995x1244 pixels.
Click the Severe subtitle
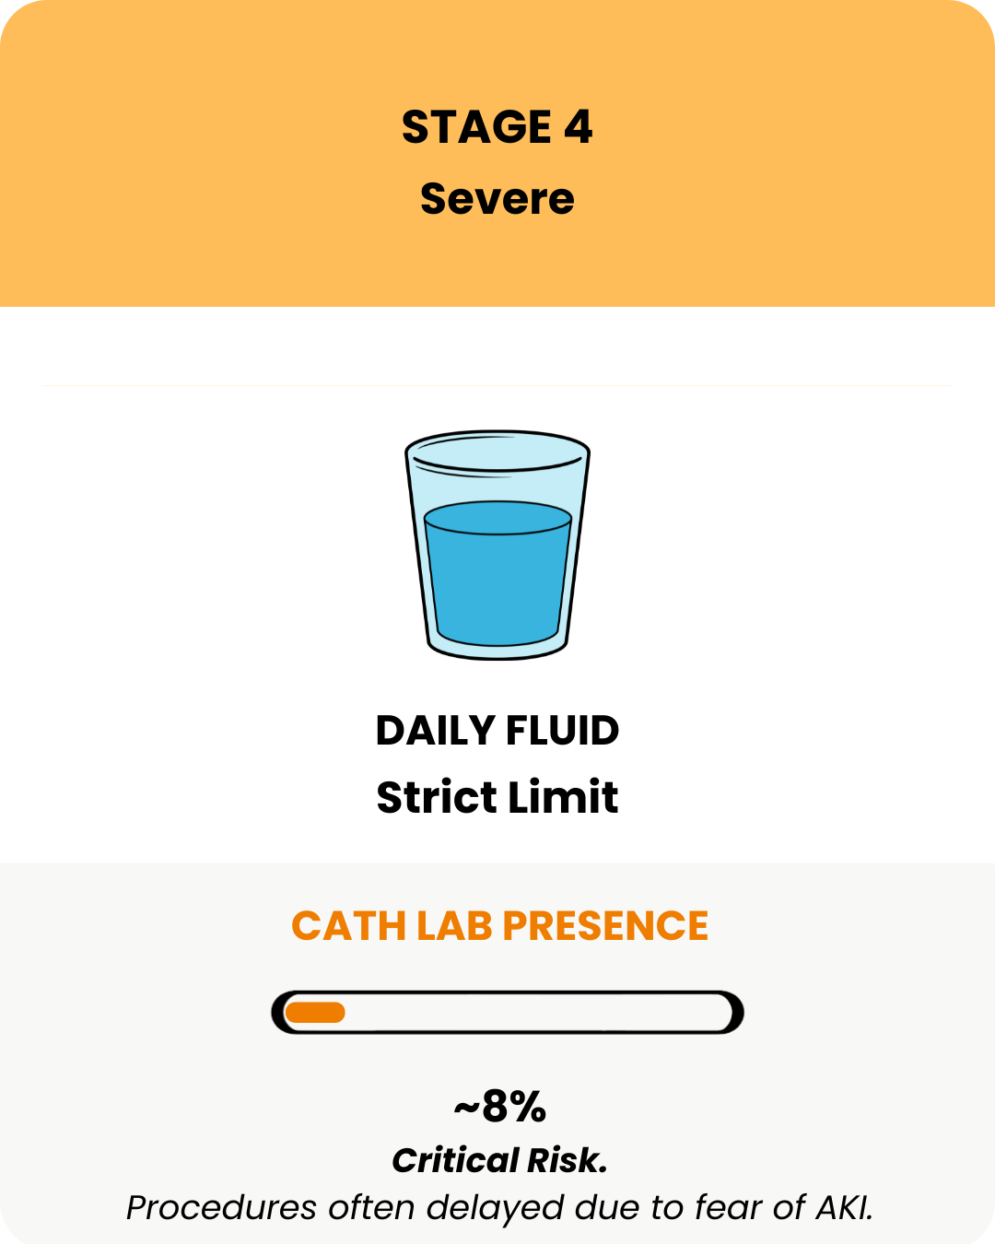point(497,199)
